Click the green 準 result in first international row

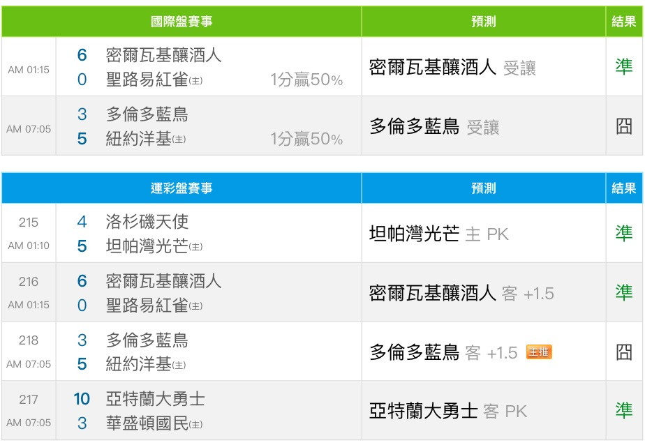624,66
